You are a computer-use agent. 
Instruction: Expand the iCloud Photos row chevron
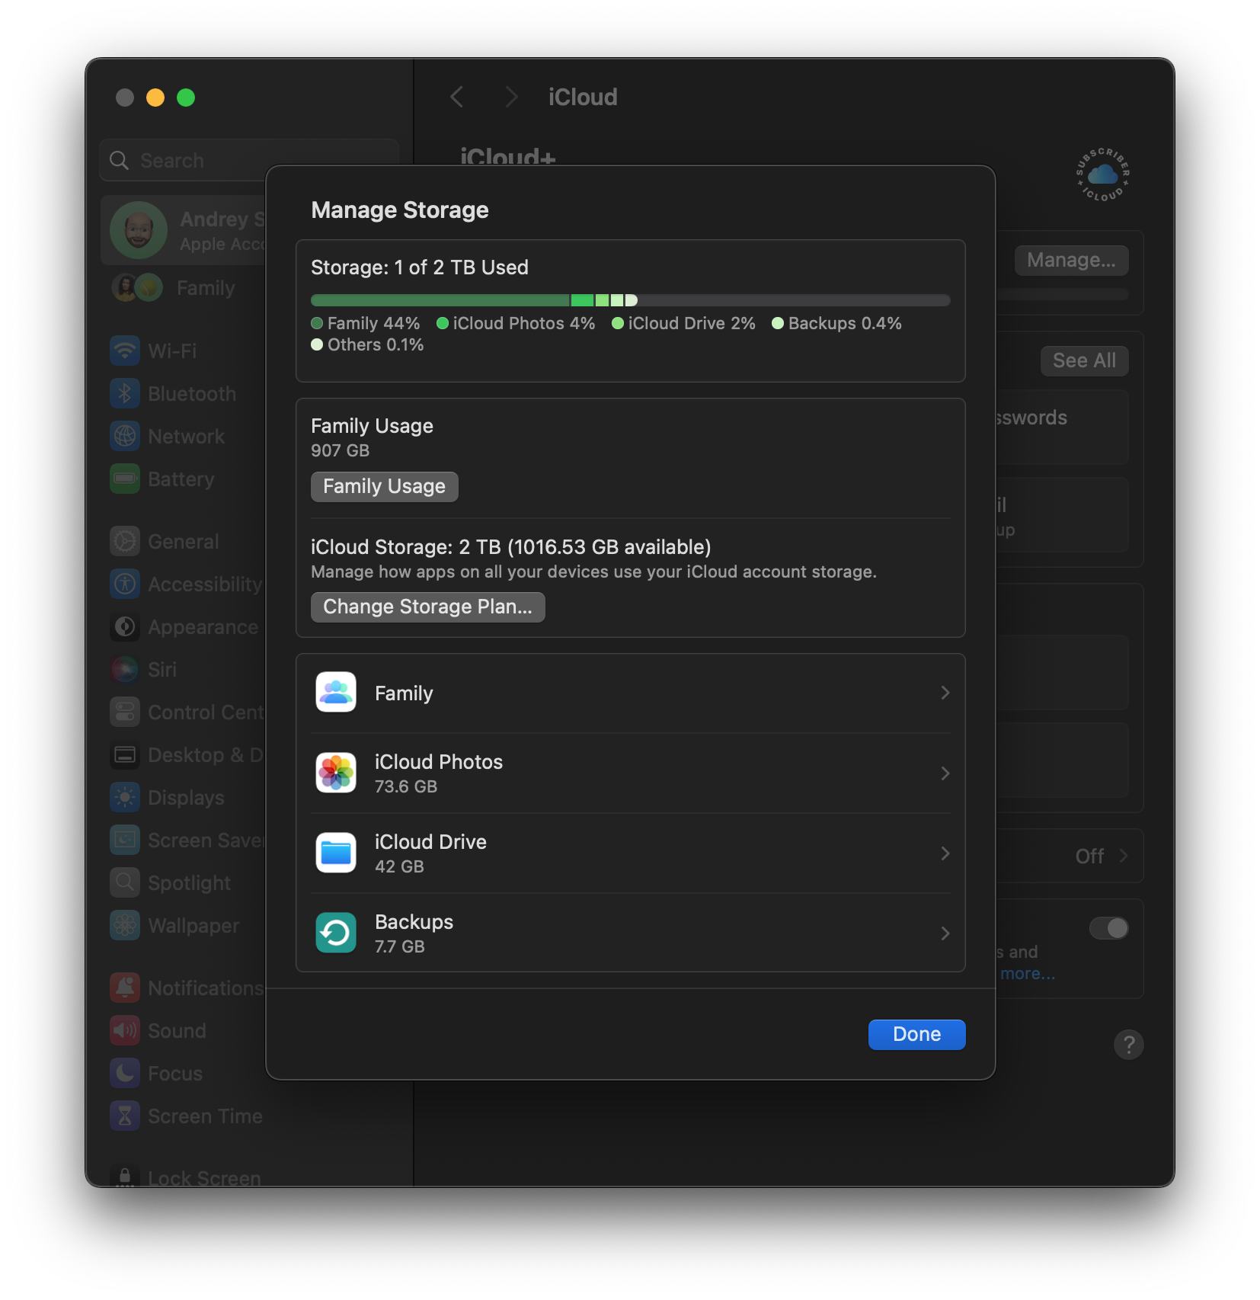click(945, 773)
